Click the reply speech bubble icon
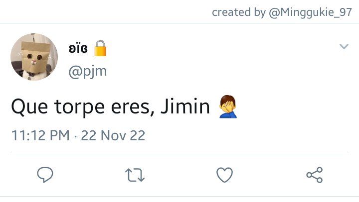Image resolution: width=359 pixels, height=202 pixels. point(45,175)
